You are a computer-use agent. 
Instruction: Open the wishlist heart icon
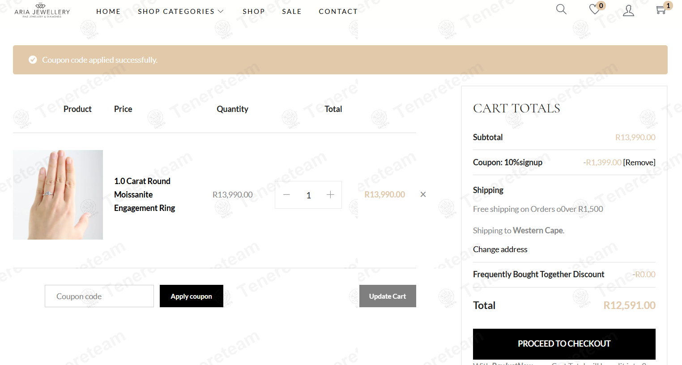(x=595, y=9)
